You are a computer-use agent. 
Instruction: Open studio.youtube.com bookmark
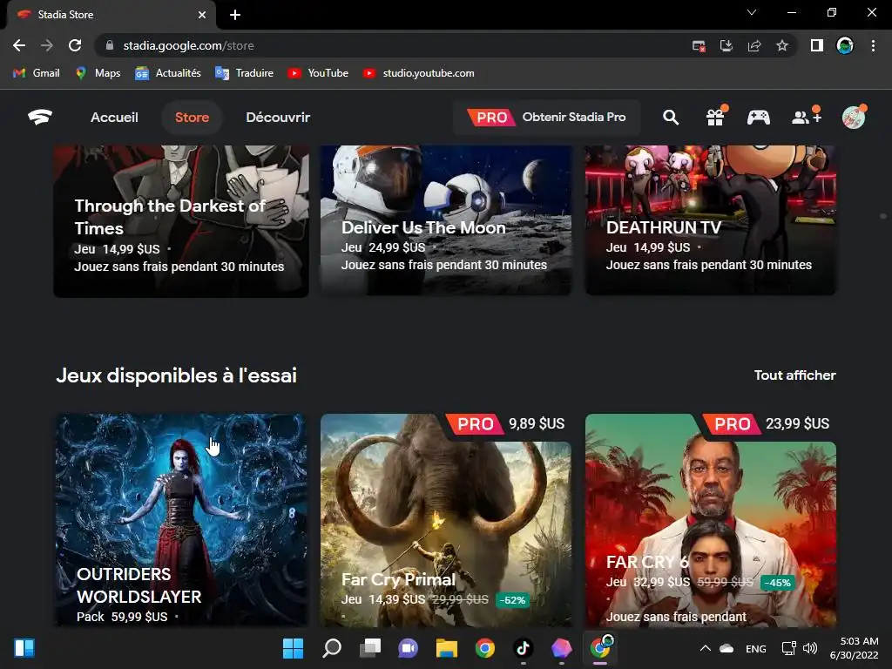pos(419,73)
